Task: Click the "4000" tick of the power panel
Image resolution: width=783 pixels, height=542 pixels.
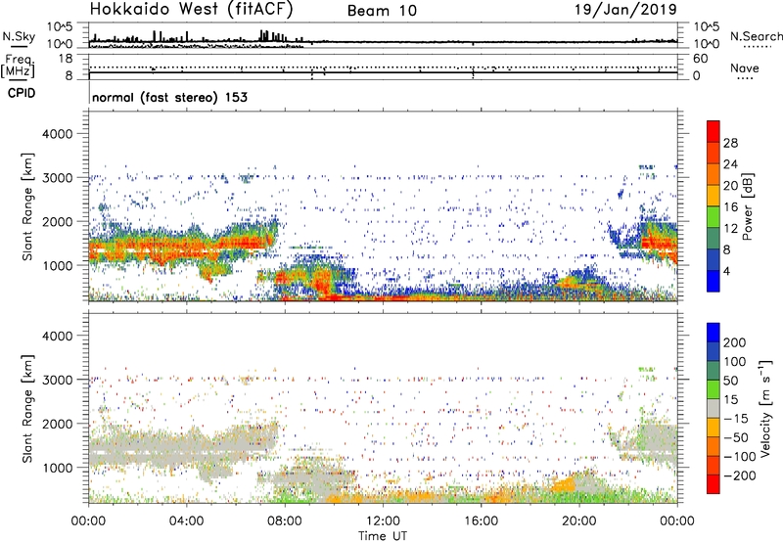Action: click(58, 134)
